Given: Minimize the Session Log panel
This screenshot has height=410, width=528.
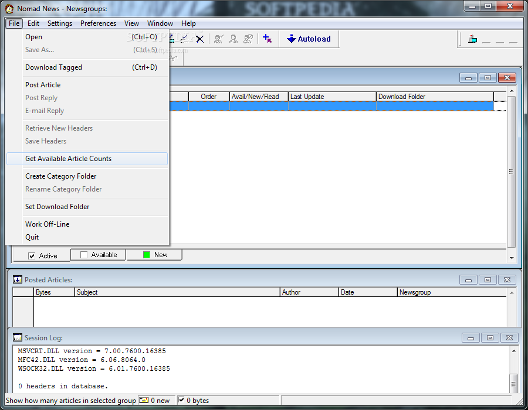Looking at the screenshot, I should point(471,337).
